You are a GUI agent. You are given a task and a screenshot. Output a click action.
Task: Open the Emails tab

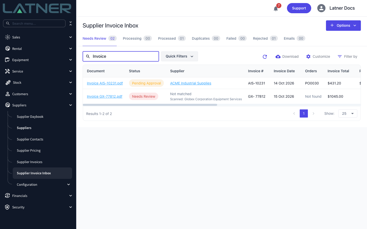(x=294, y=38)
